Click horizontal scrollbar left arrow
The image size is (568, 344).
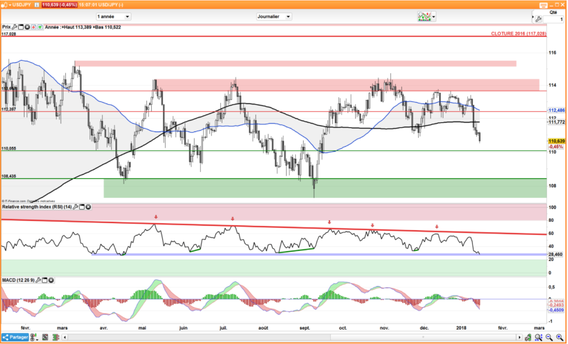coord(65,338)
